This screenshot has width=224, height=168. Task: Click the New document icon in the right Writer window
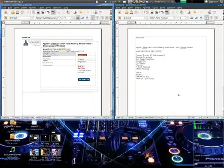click(x=119, y=12)
